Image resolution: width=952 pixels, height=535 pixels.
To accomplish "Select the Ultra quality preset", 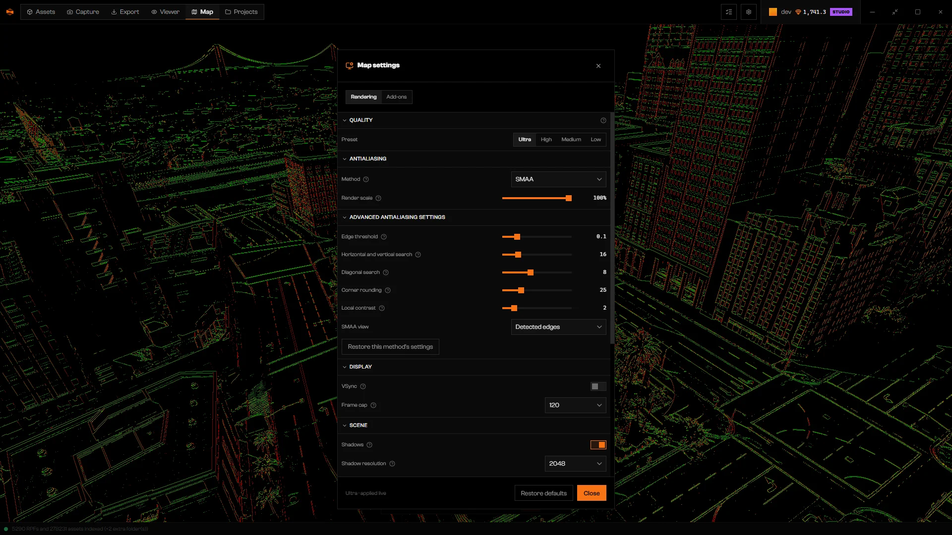I will click(525, 140).
